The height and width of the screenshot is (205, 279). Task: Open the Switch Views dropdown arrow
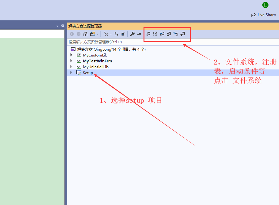[97, 34]
